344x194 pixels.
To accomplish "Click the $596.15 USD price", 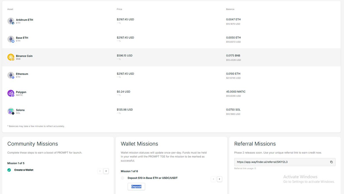I will (125, 56).
